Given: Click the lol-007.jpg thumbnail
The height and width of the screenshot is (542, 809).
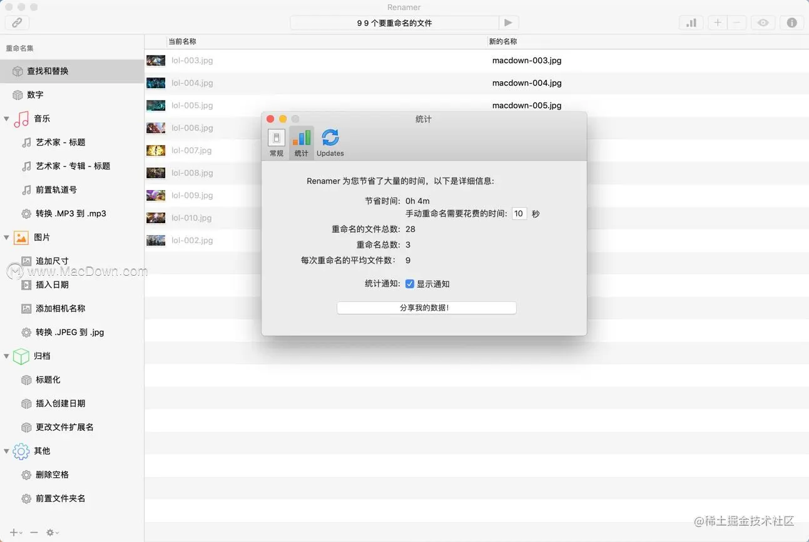Looking at the screenshot, I should (x=156, y=151).
